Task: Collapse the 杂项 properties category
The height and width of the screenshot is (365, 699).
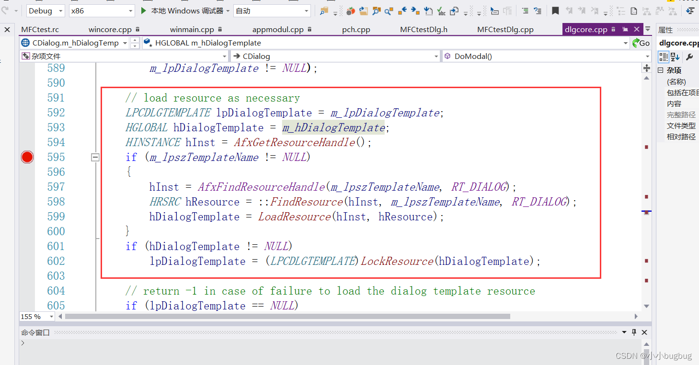Action: tap(661, 70)
